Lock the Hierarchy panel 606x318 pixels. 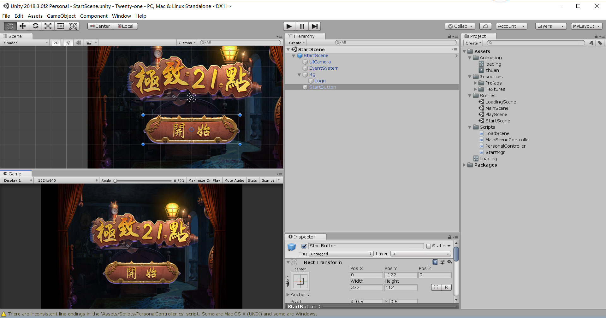coord(449,37)
